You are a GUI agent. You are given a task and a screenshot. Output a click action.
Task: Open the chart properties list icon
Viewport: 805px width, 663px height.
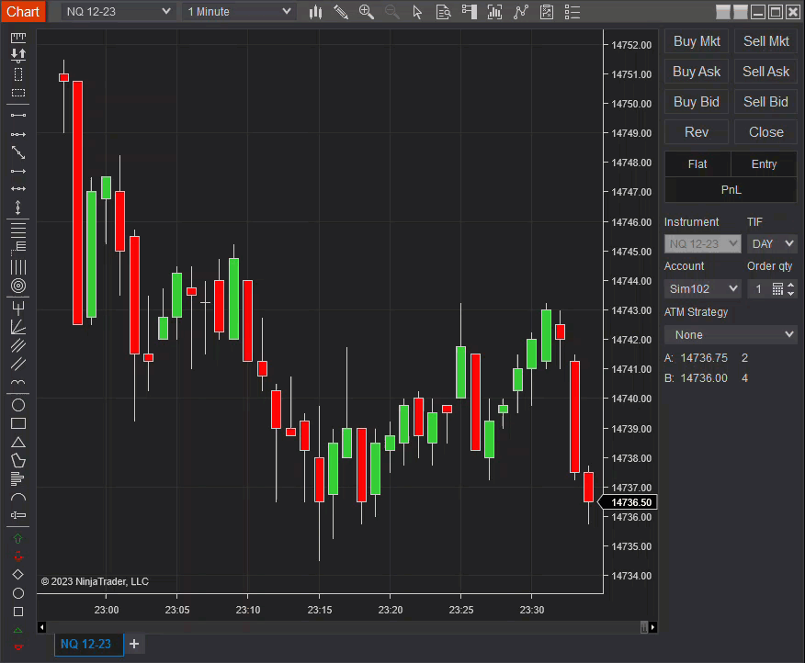(x=572, y=12)
